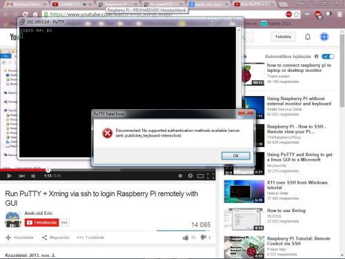Screen dimensions: 345x259
Task: Mute the video volume speaker icon
Action: 34,176
